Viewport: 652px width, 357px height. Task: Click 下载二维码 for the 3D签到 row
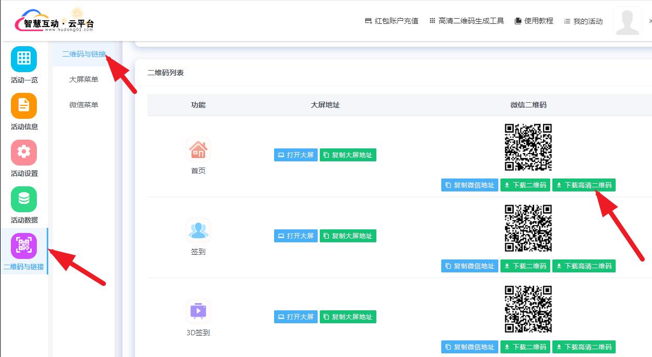coord(525,347)
